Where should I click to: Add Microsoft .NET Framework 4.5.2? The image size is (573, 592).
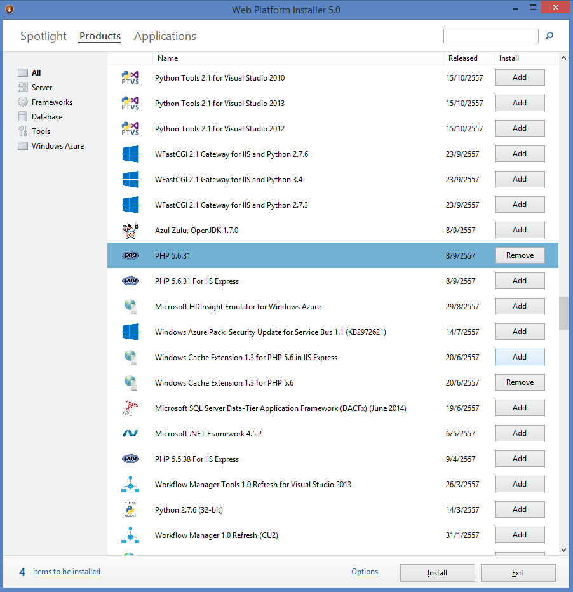coord(520,433)
